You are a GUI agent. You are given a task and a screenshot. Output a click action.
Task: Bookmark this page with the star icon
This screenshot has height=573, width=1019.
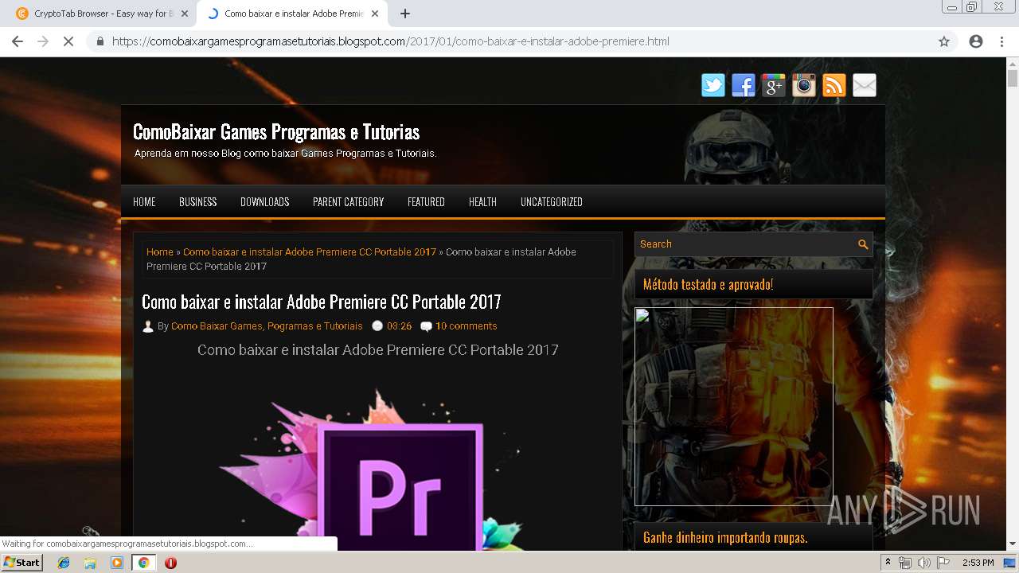(944, 41)
